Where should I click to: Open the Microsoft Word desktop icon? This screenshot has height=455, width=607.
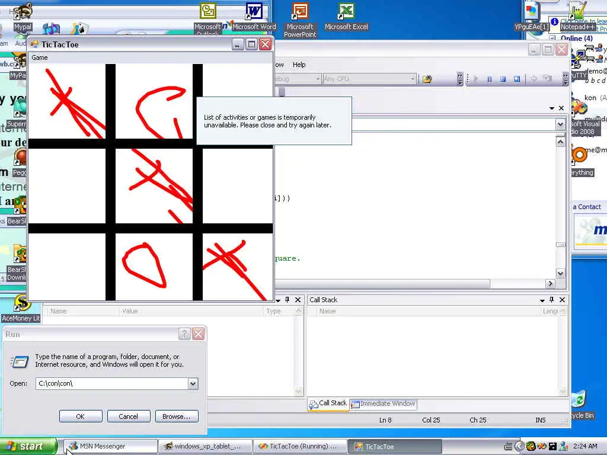click(254, 16)
